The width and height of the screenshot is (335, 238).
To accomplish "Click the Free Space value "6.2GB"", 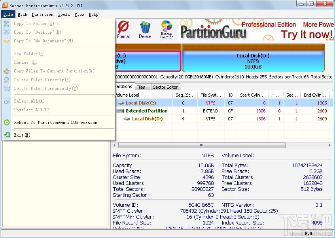I will pos(316,171).
